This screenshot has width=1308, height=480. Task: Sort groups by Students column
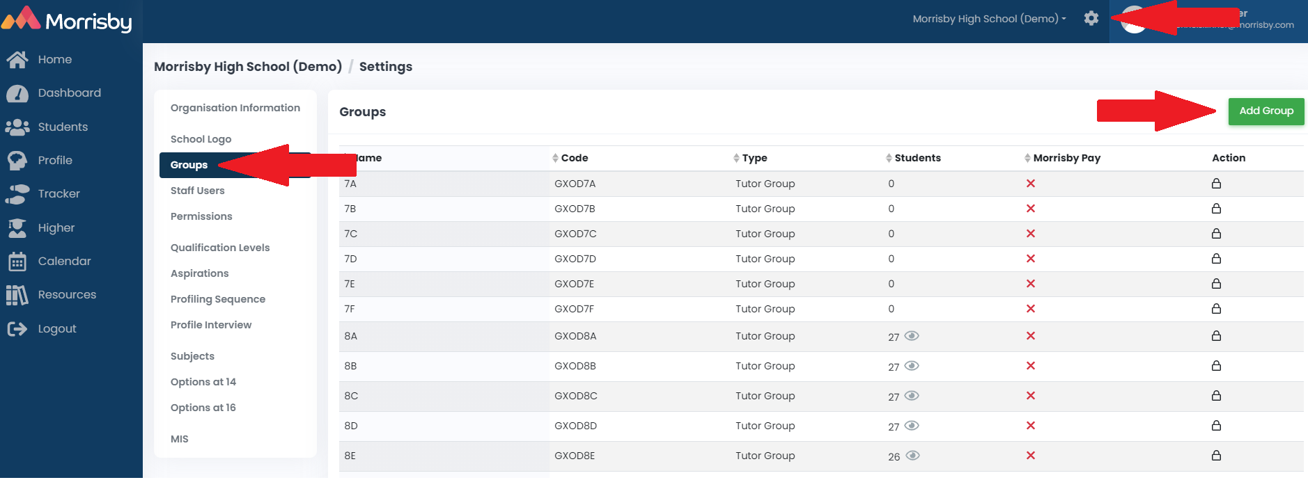pos(913,158)
